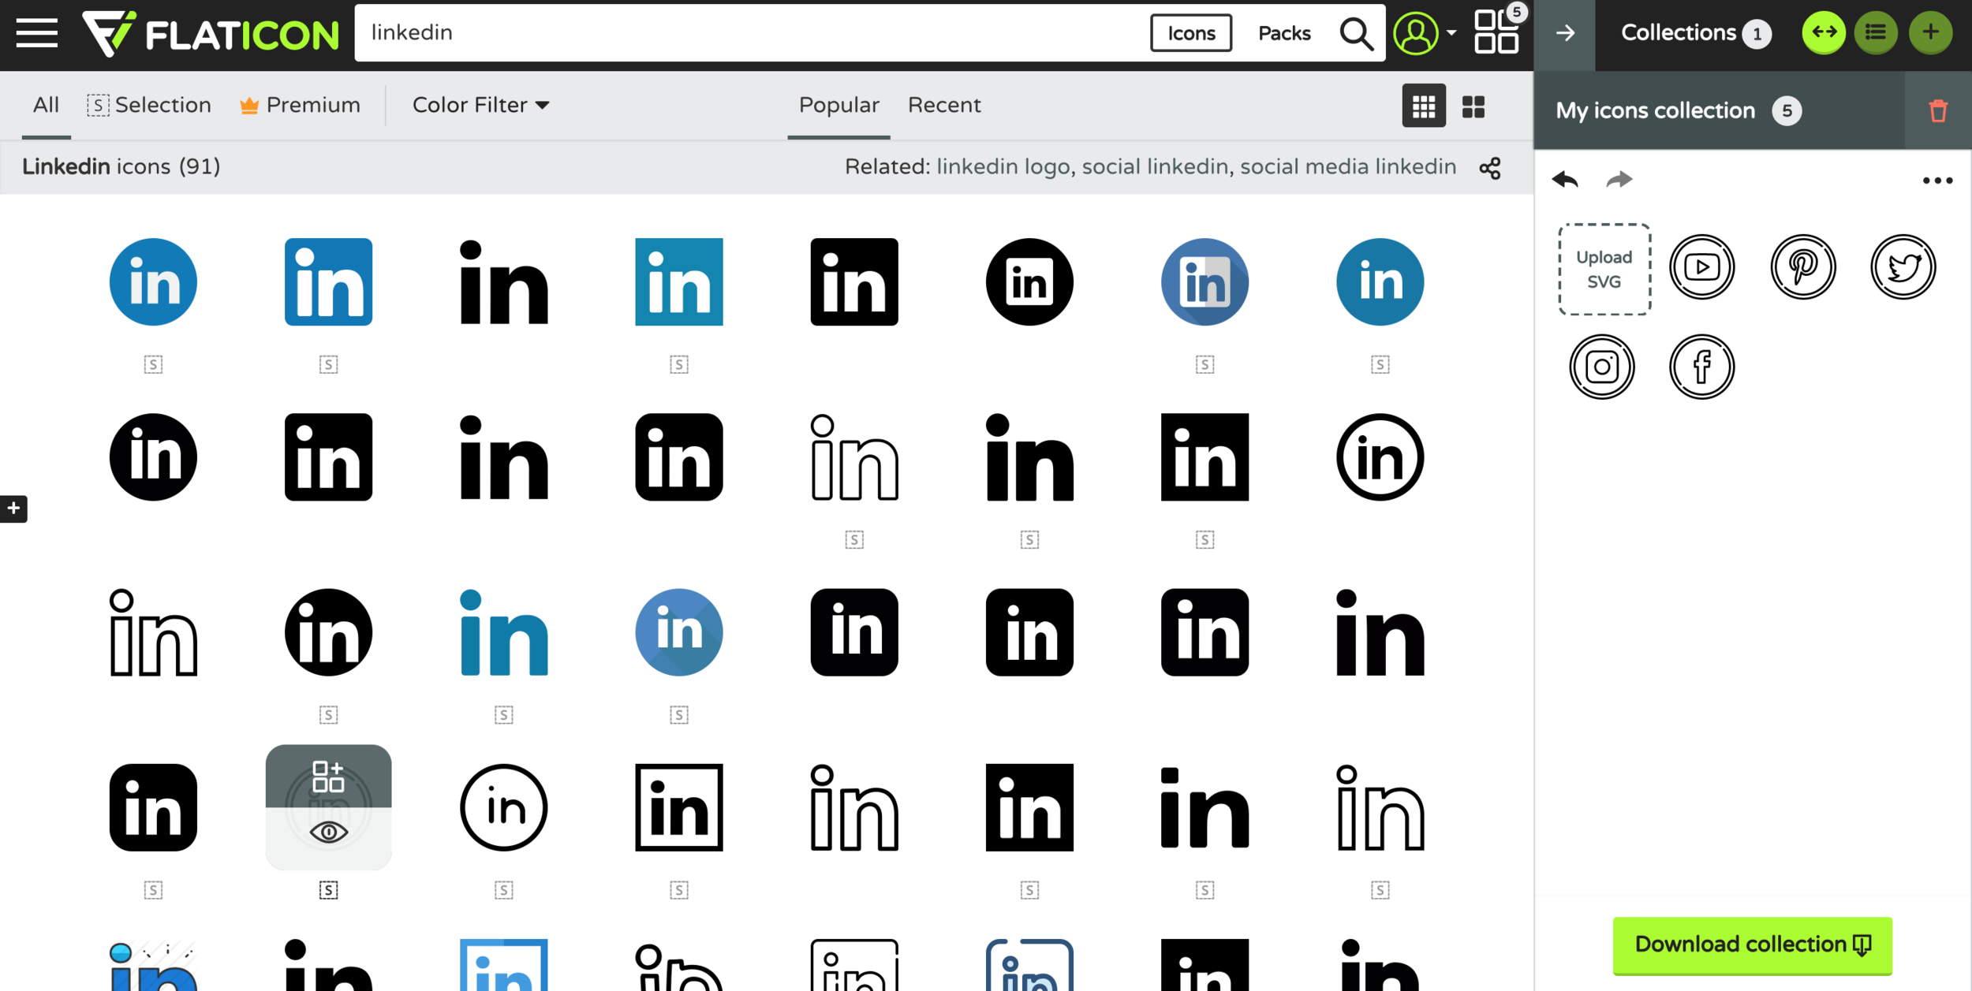Open related link linkedin logo
Screen dimensions: 1972x991
point(1003,166)
